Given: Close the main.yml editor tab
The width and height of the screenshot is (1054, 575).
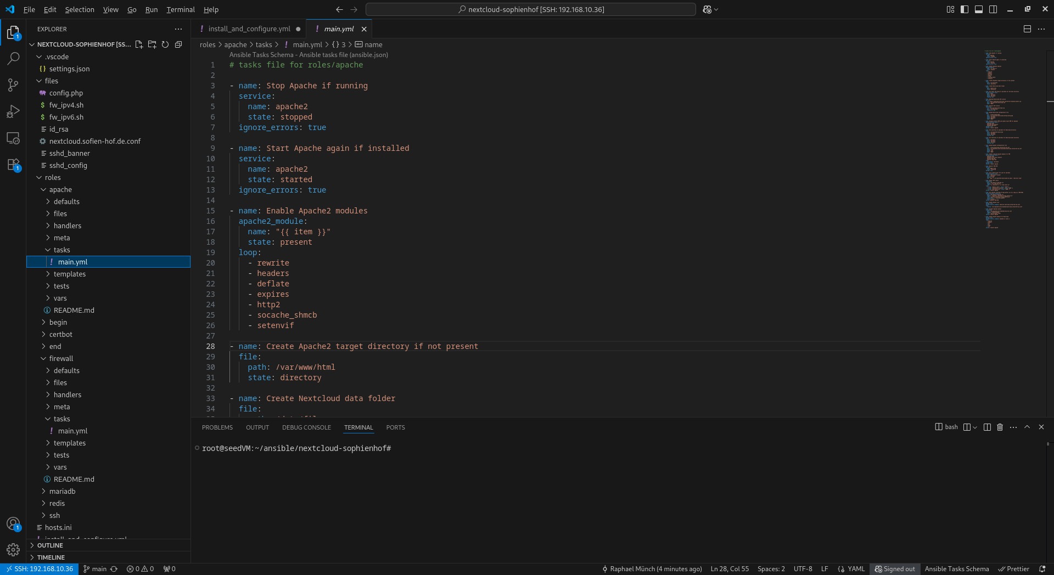Looking at the screenshot, I should click(x=364, y=29).
